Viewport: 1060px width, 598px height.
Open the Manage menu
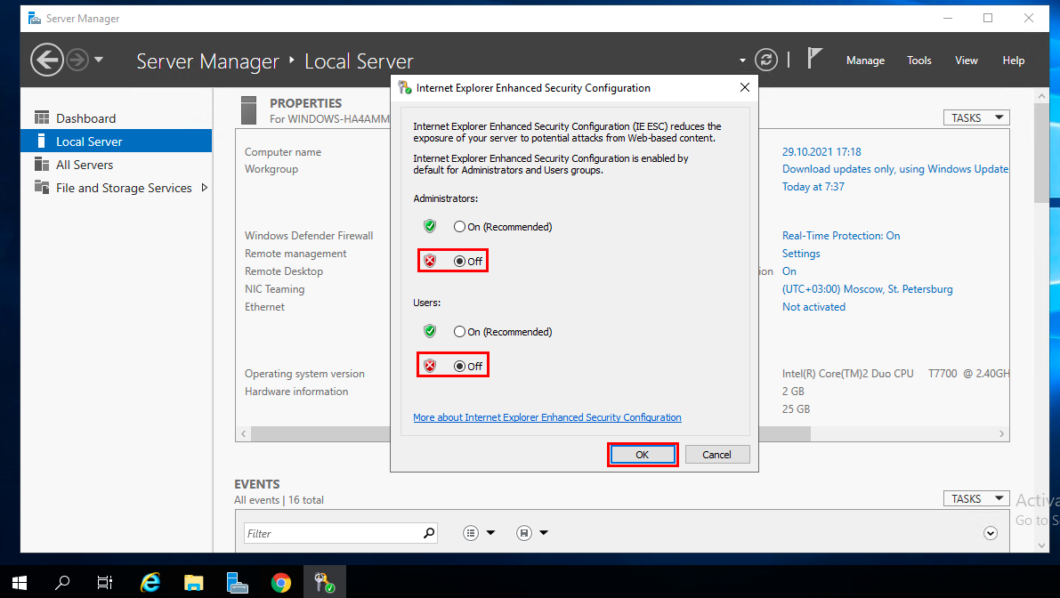(x=865, y=61)
